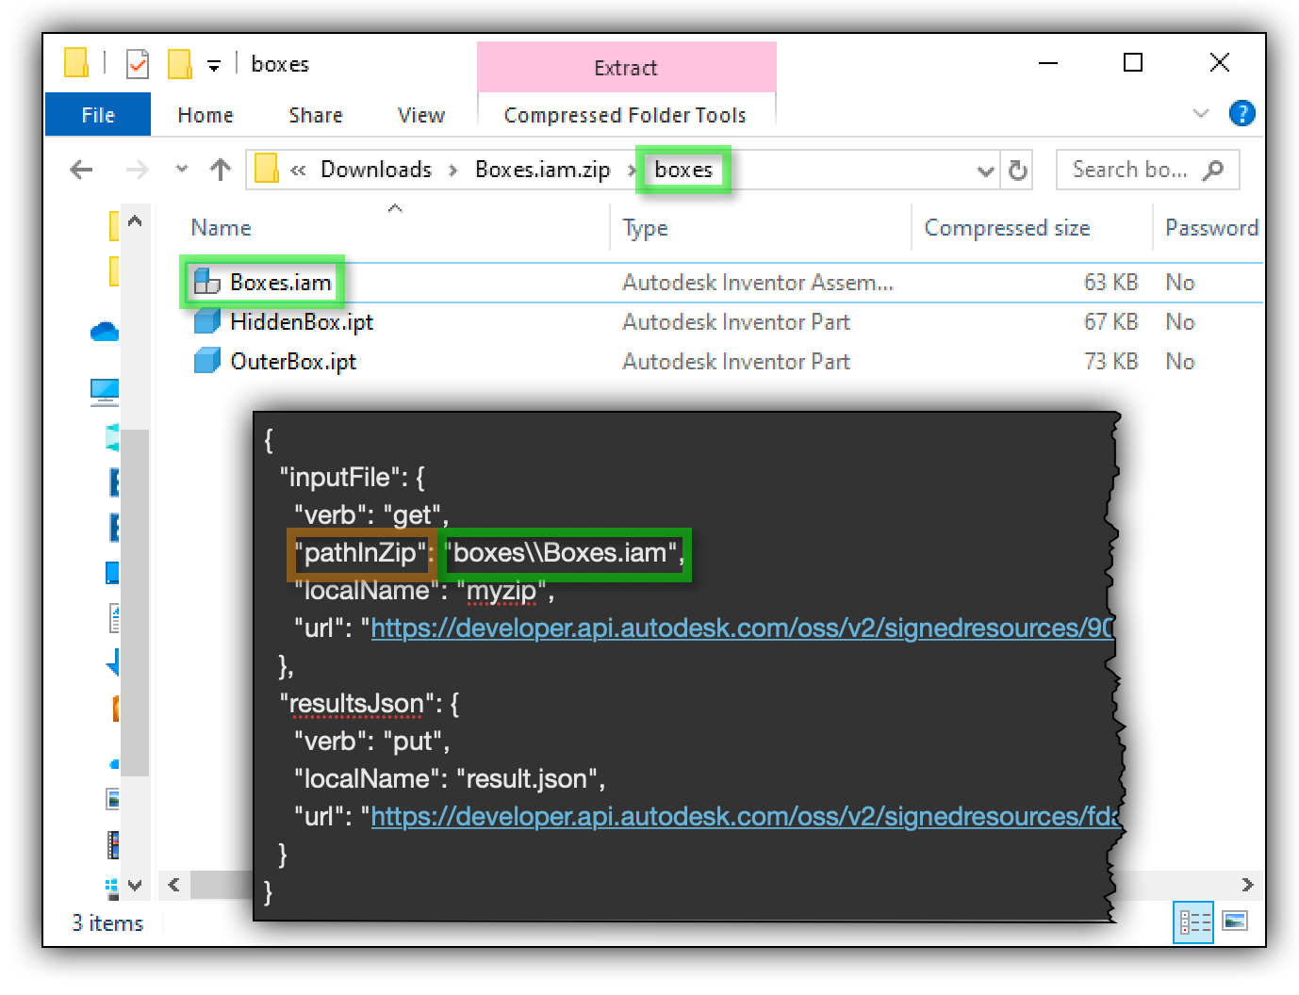Sort by the Compressed size column
1299x995 pixels.
point(1007,228)
